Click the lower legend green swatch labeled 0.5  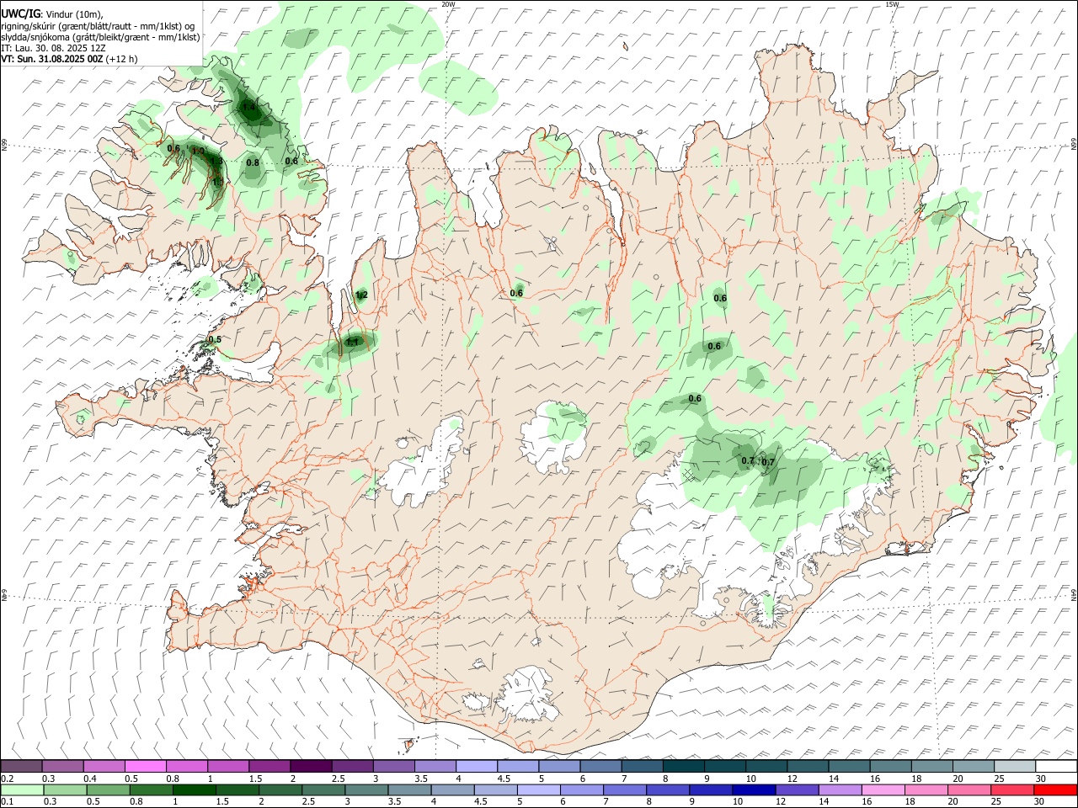coord(108,789)
